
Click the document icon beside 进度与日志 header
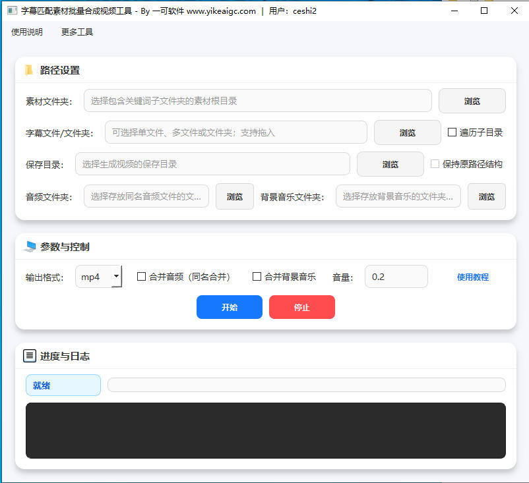30,356
